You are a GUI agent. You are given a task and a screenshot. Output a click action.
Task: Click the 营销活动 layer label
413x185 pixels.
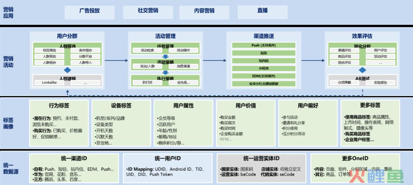click(x=8, y=62)
